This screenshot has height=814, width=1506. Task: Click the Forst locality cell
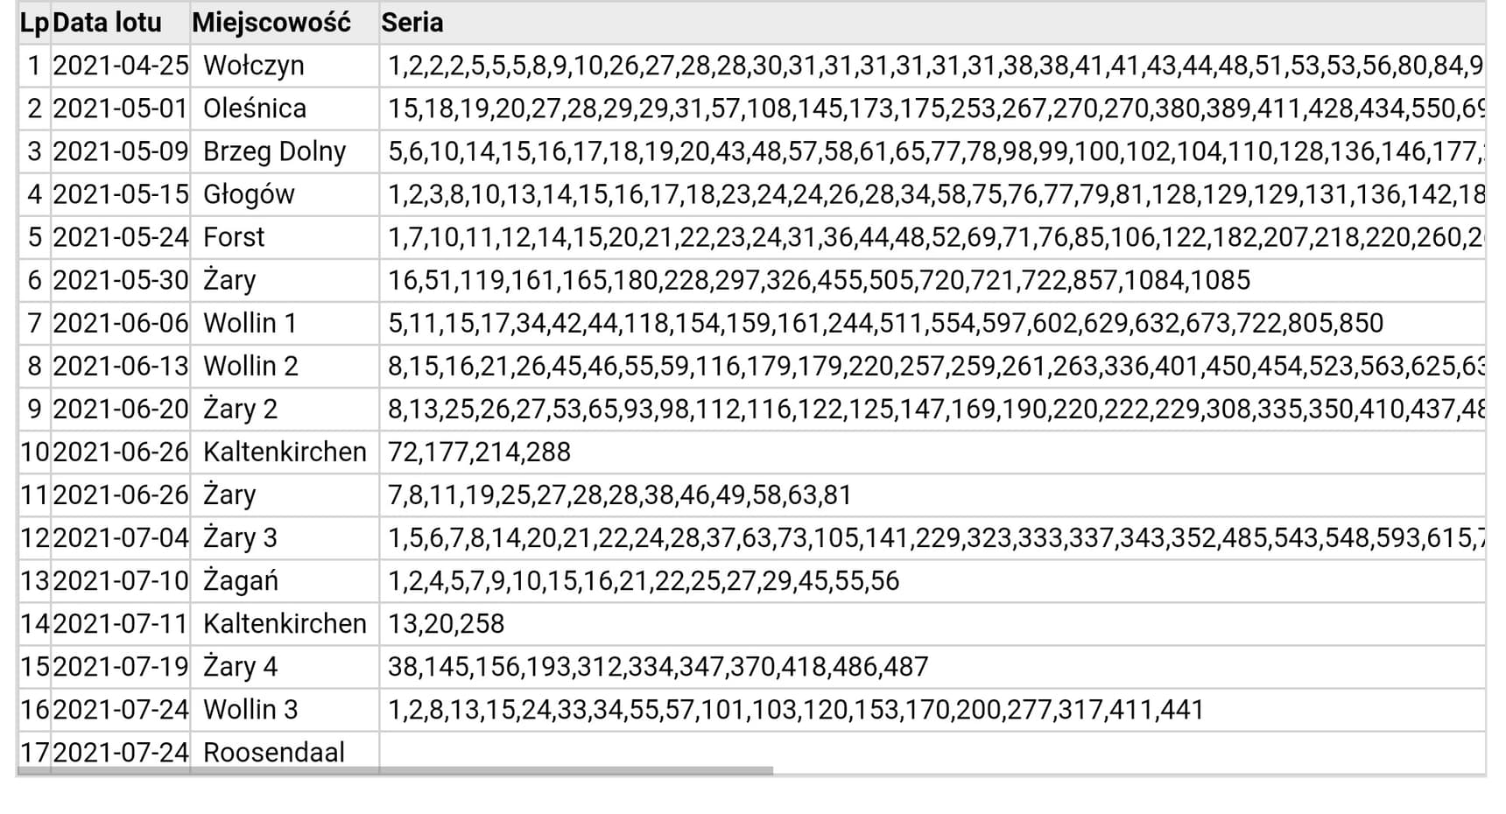[x=234, y=237]
